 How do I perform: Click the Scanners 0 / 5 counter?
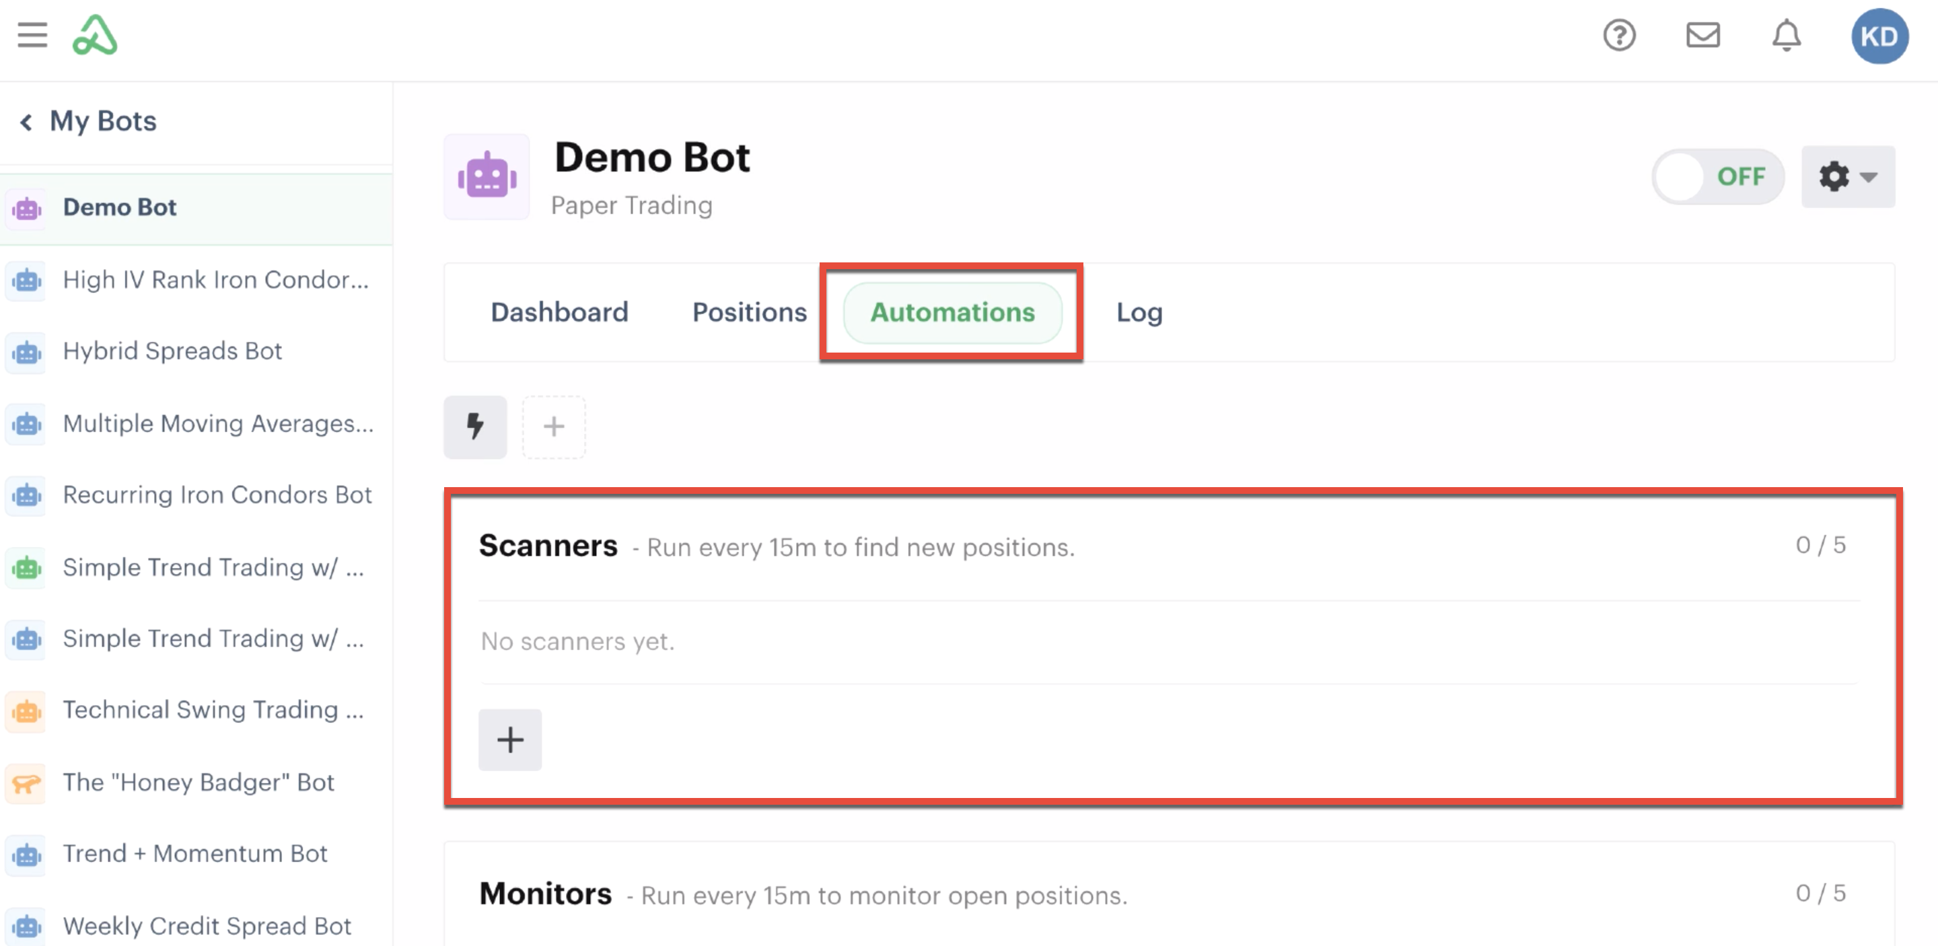pyautogui.click(x=1821, y=545)
